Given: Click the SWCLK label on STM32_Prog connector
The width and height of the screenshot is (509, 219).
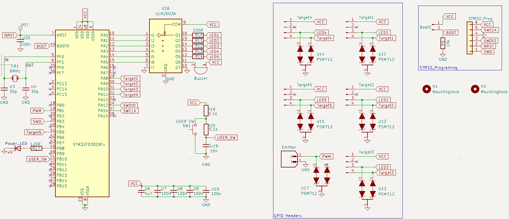Looking at the screenshot, I should coord(490,30).
